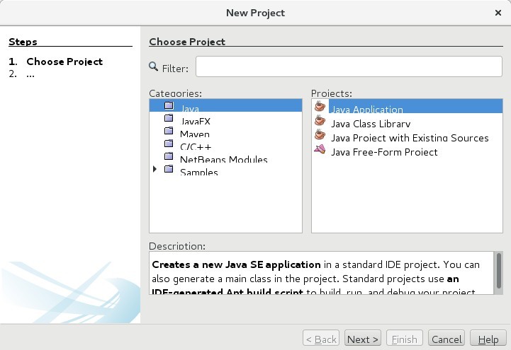
Task: Click the Filter text field
Action: [348, 66]
